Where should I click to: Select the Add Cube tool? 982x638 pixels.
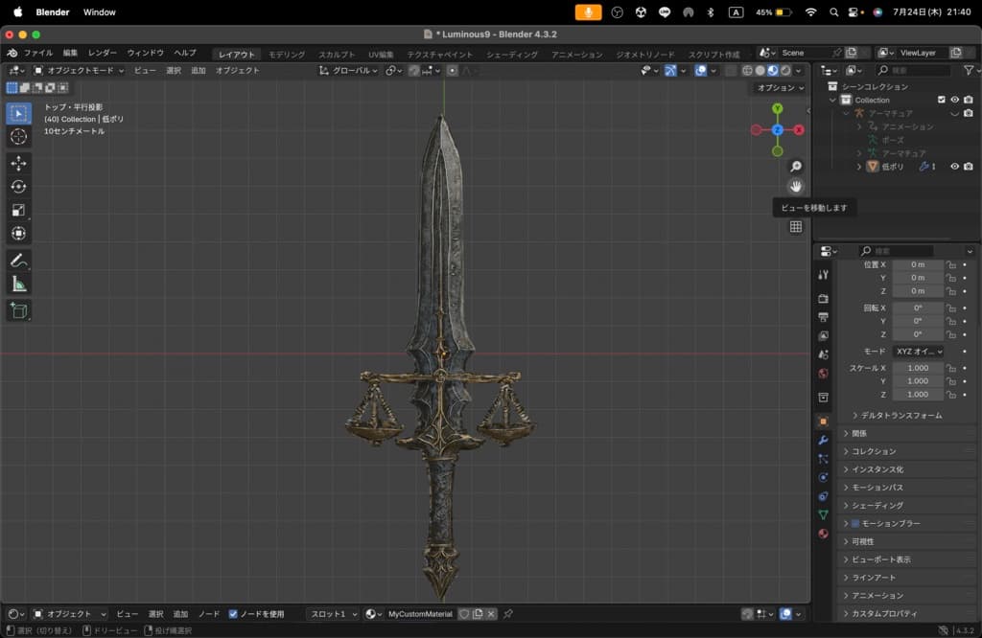18,310
